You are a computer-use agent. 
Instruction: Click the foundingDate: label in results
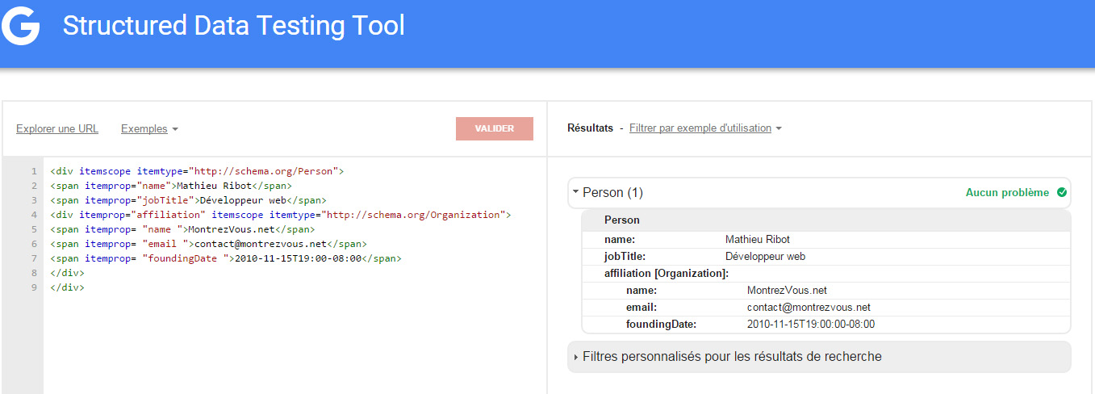pos(661,325)
